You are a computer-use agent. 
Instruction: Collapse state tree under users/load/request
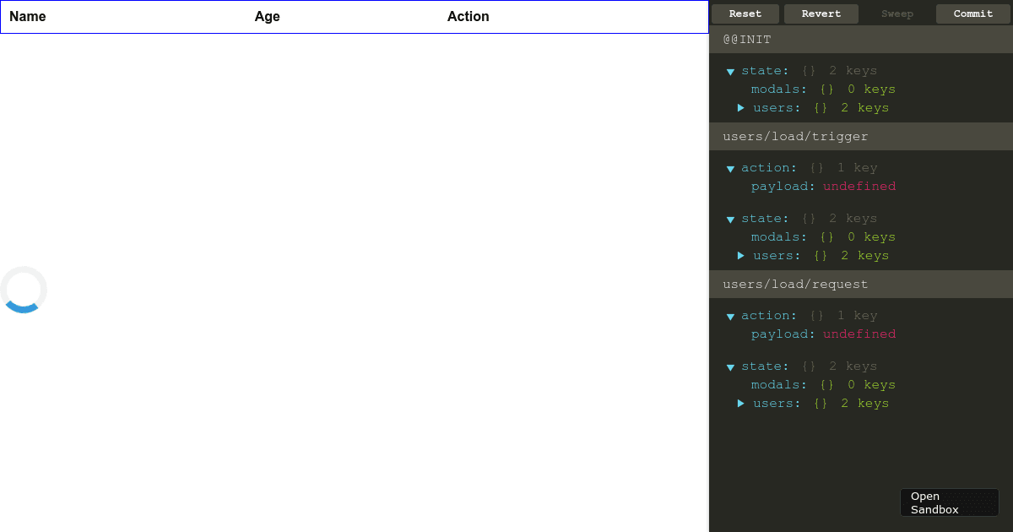[x=731, y=366]
